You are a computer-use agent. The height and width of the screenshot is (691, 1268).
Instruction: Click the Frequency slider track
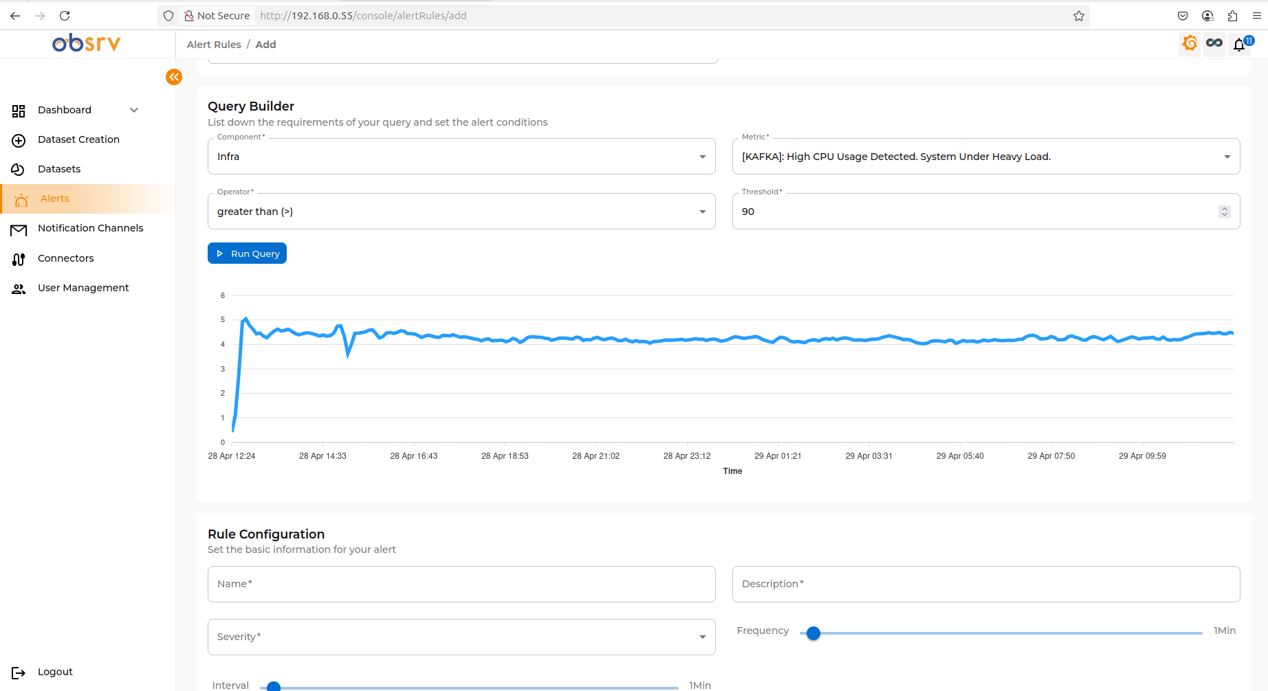coord(1001,633)
